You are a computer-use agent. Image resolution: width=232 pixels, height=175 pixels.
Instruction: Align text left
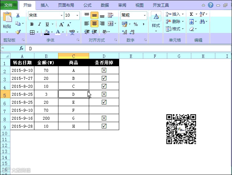point(87,23)
